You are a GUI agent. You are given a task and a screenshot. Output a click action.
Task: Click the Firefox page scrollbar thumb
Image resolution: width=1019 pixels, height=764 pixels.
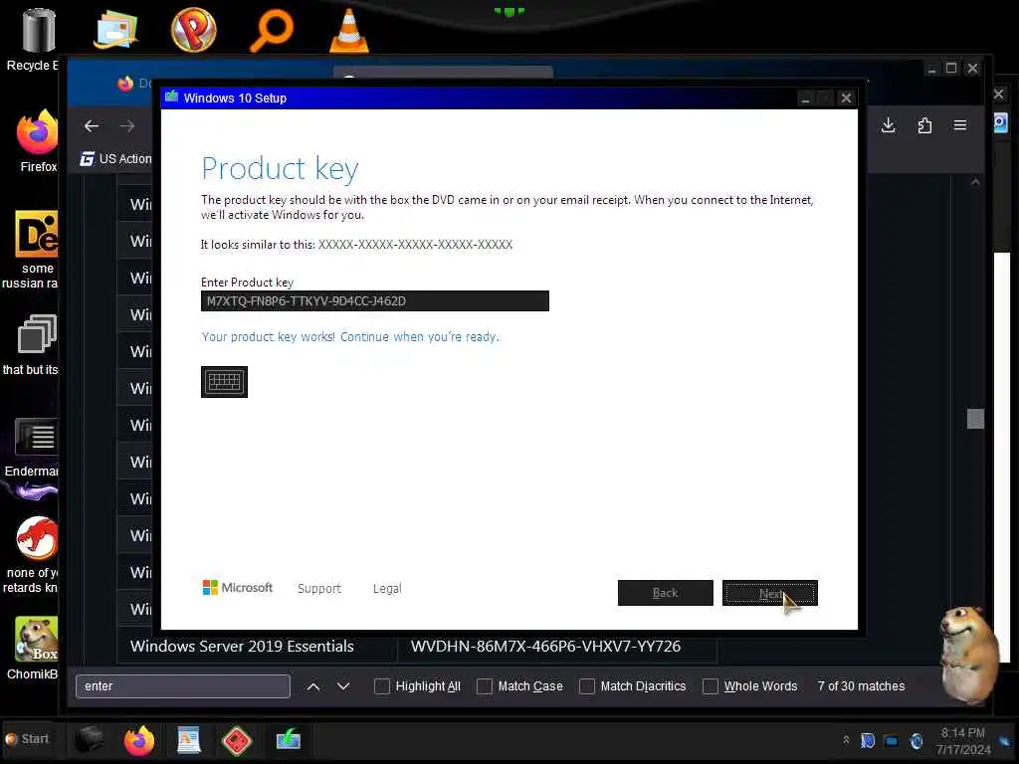tap(975, 419)
